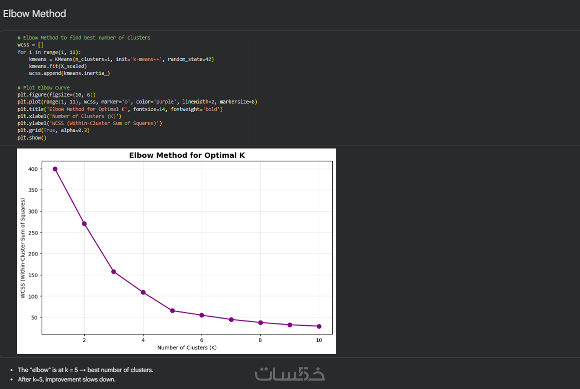Click the "After k=5, improvement slows down." bullet
Screen dimensions: 580x389
67,379
